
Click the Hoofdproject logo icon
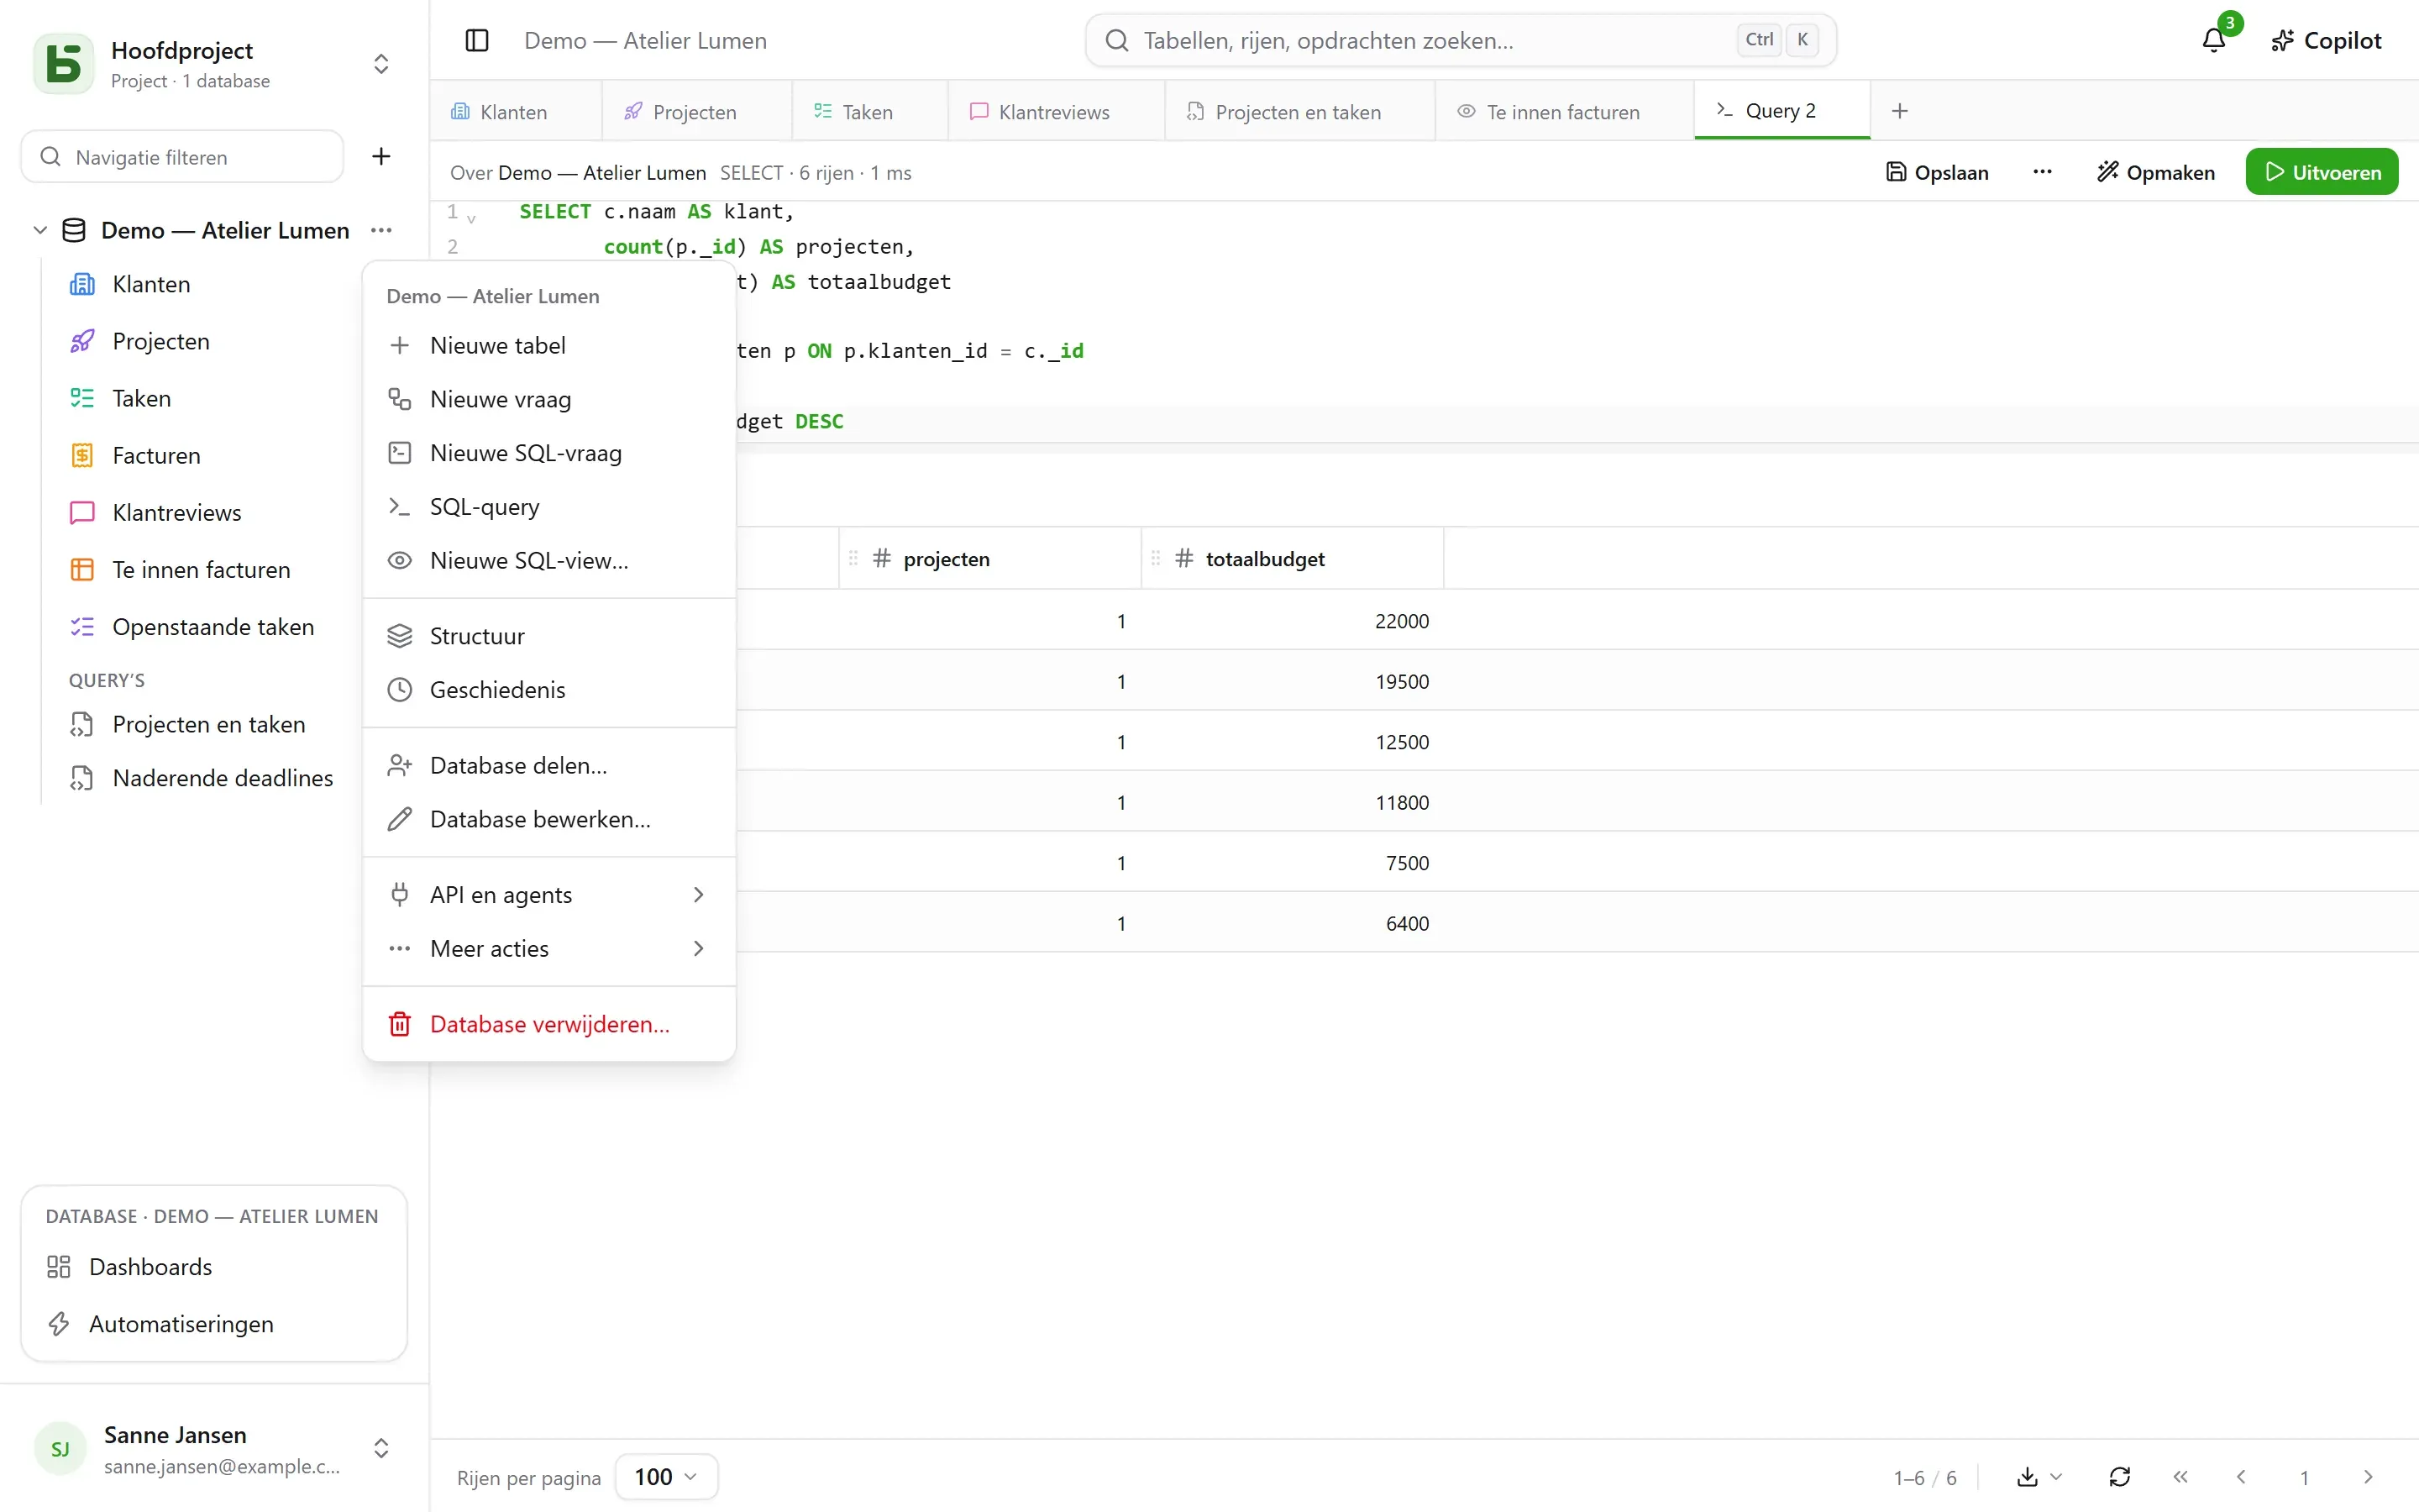click(x=64, y=64)
